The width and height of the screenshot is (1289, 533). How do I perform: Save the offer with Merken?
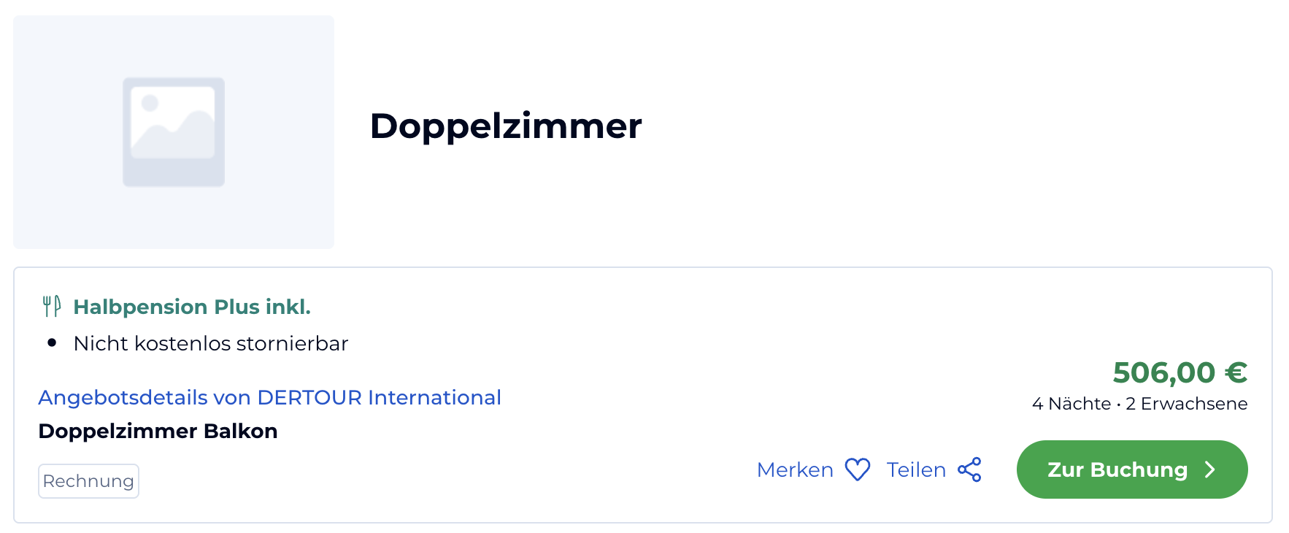(x=813, y=469)
